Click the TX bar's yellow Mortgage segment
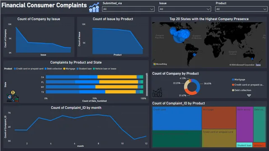The image size is (269, 151). (x=121, y=92)
